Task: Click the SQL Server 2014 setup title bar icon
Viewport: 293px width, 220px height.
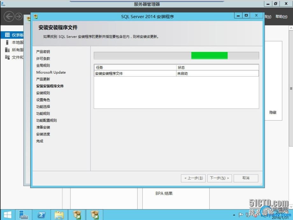Action: pyautogui.click(x=36, y=17)
